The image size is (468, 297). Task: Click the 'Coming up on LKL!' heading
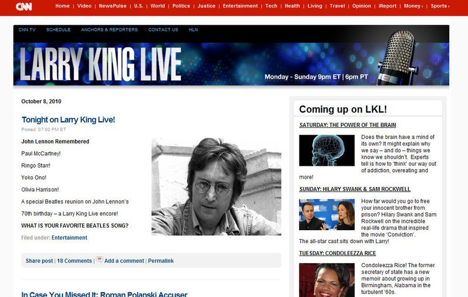[x=343, y=109]
